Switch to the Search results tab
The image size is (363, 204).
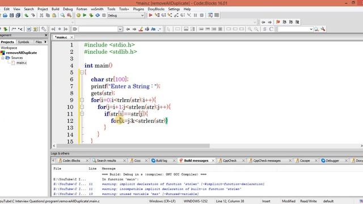[106, 160]
